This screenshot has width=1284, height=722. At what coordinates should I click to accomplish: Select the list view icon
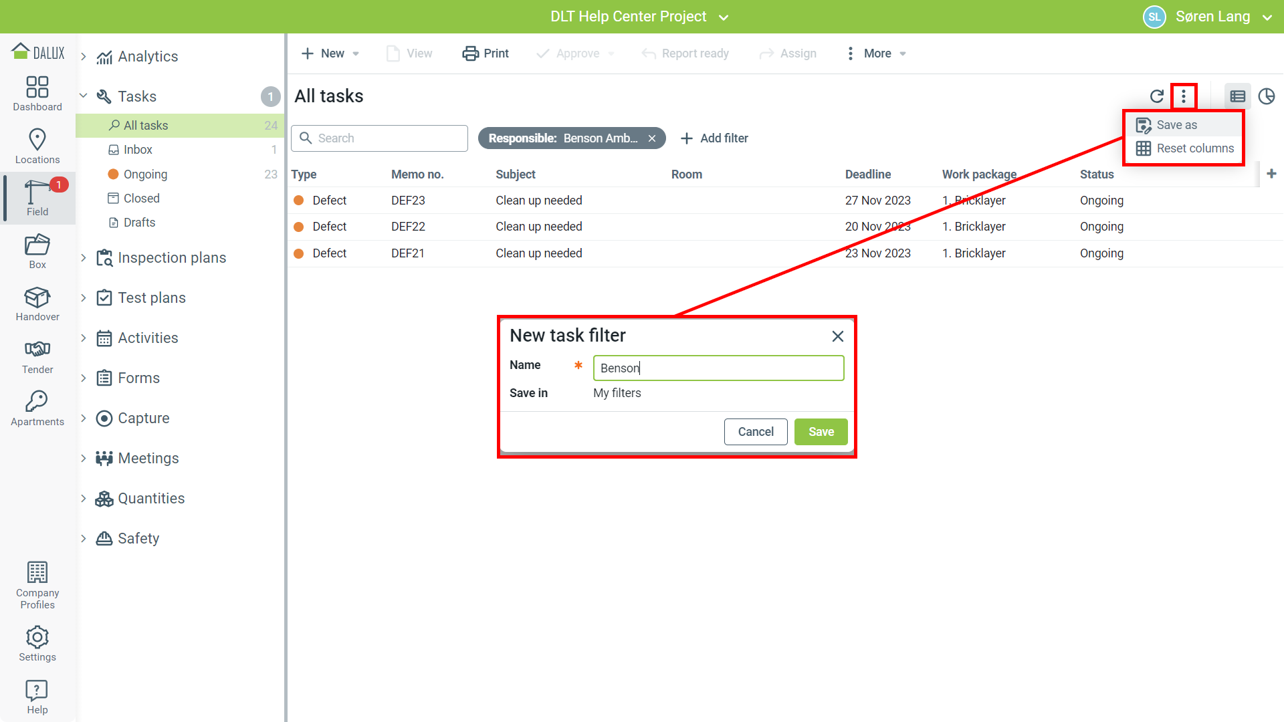click(x=1237, y=96)
